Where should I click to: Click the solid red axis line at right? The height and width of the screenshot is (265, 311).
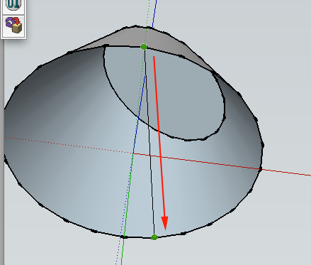click(285, 173)
